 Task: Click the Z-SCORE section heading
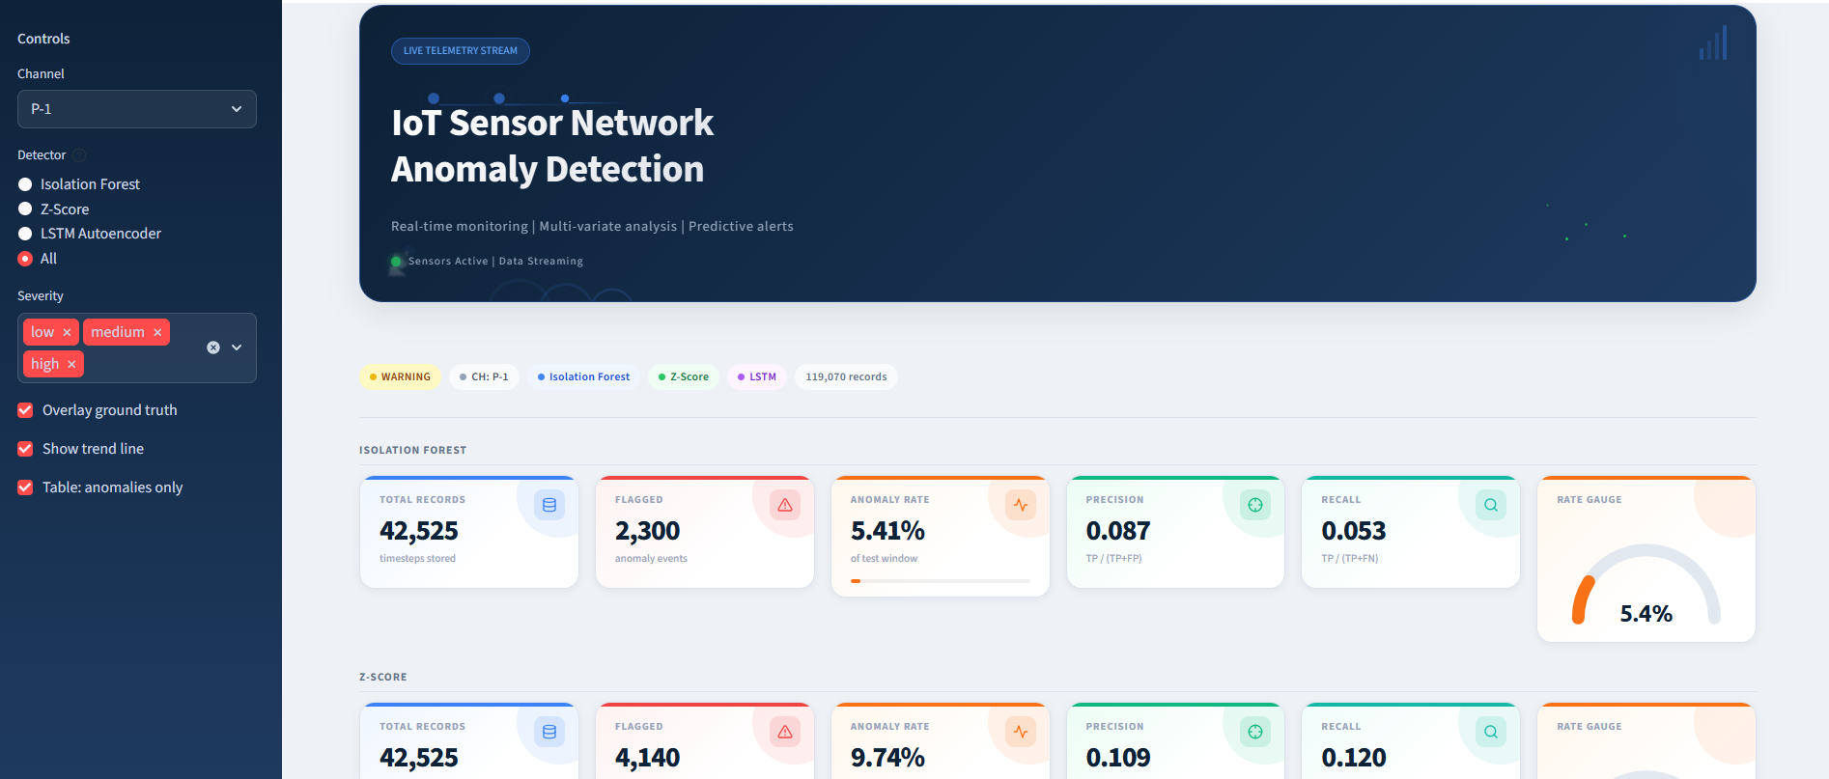(x=382, y=678)
